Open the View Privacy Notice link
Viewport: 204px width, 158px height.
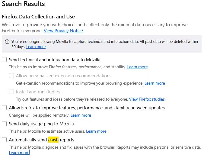tap(63, 31)
